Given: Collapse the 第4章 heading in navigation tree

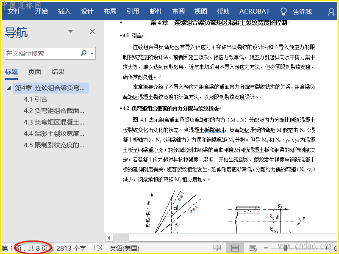Looking at the screenshot, I should (x=8, y=88).
